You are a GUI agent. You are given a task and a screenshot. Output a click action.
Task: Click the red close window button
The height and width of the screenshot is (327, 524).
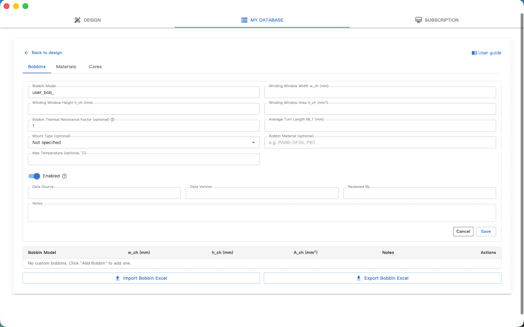tap(7, 6)
